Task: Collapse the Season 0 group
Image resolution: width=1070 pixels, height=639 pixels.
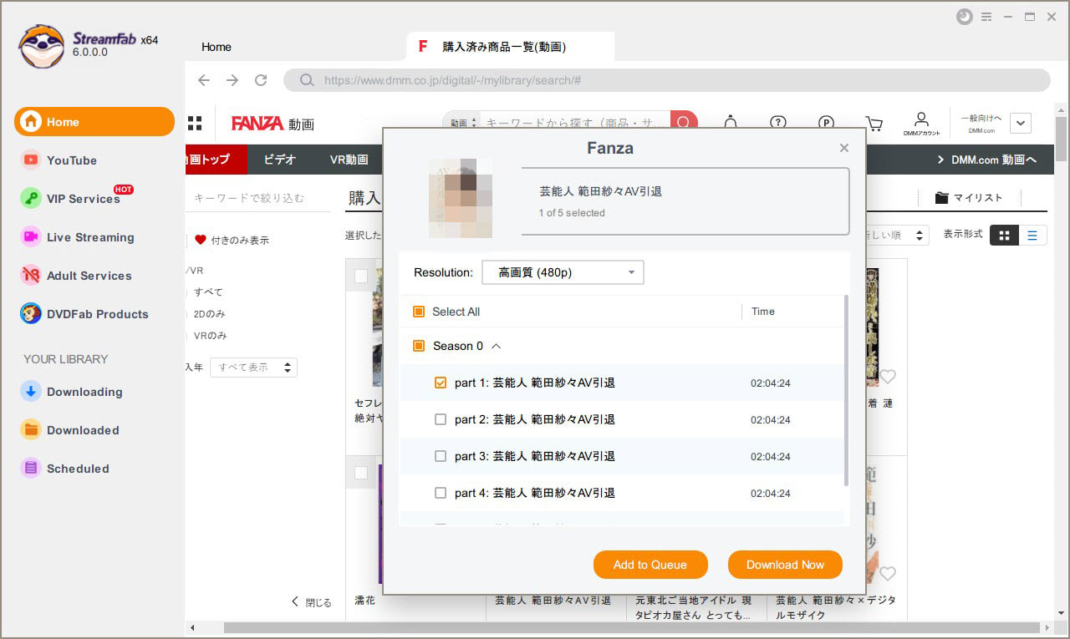Action: point(496,346)
